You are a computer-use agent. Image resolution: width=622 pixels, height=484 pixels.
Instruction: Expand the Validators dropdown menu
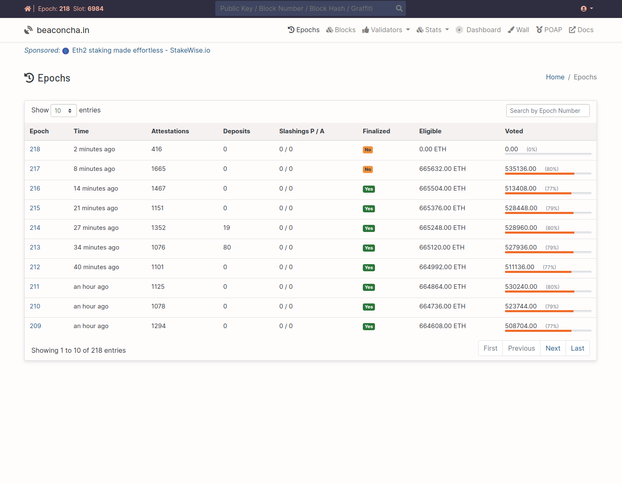386,30
